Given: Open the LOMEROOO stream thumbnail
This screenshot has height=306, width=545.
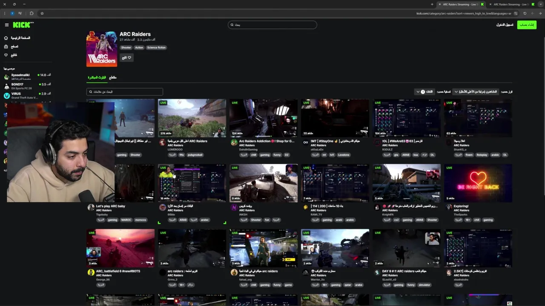Looking at the screenshot, I should tap(192, 118).
